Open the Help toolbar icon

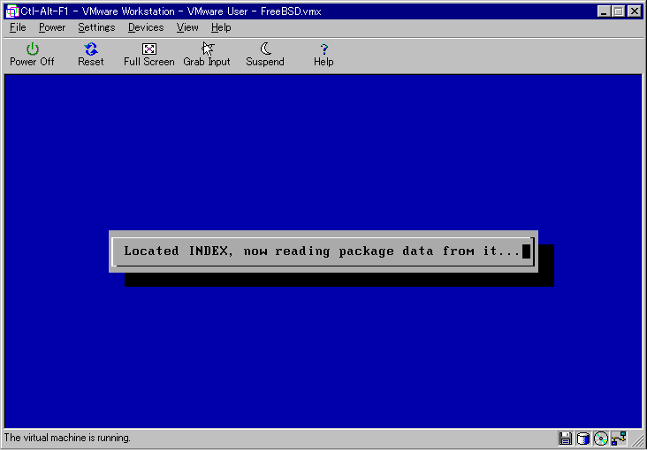pyautogui.click(x=323, y=55)
